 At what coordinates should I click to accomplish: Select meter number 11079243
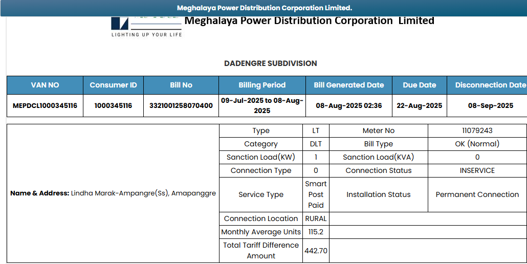[x=477, y=130]
